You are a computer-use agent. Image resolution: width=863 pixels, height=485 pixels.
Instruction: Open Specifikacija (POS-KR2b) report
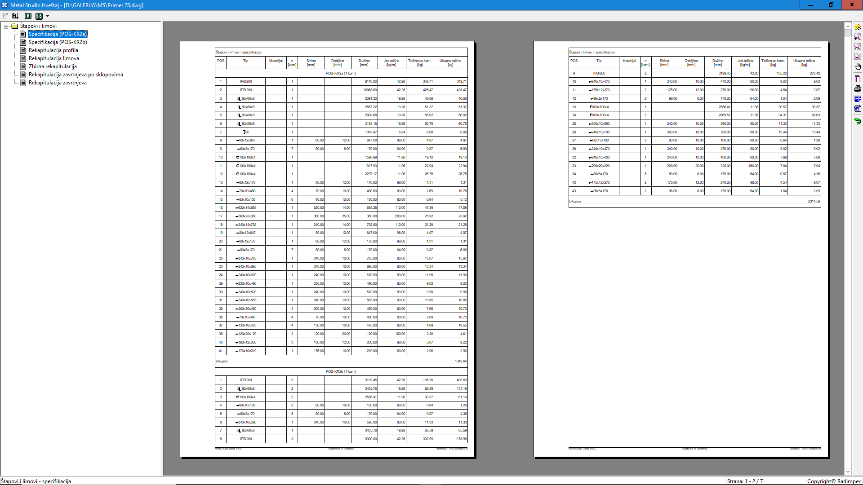click(58, 42)
